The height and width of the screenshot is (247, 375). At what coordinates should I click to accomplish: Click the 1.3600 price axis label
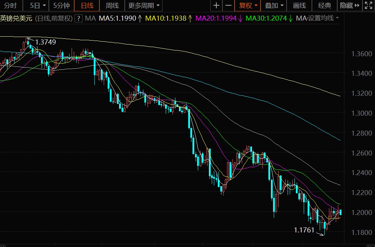point(361,54)
